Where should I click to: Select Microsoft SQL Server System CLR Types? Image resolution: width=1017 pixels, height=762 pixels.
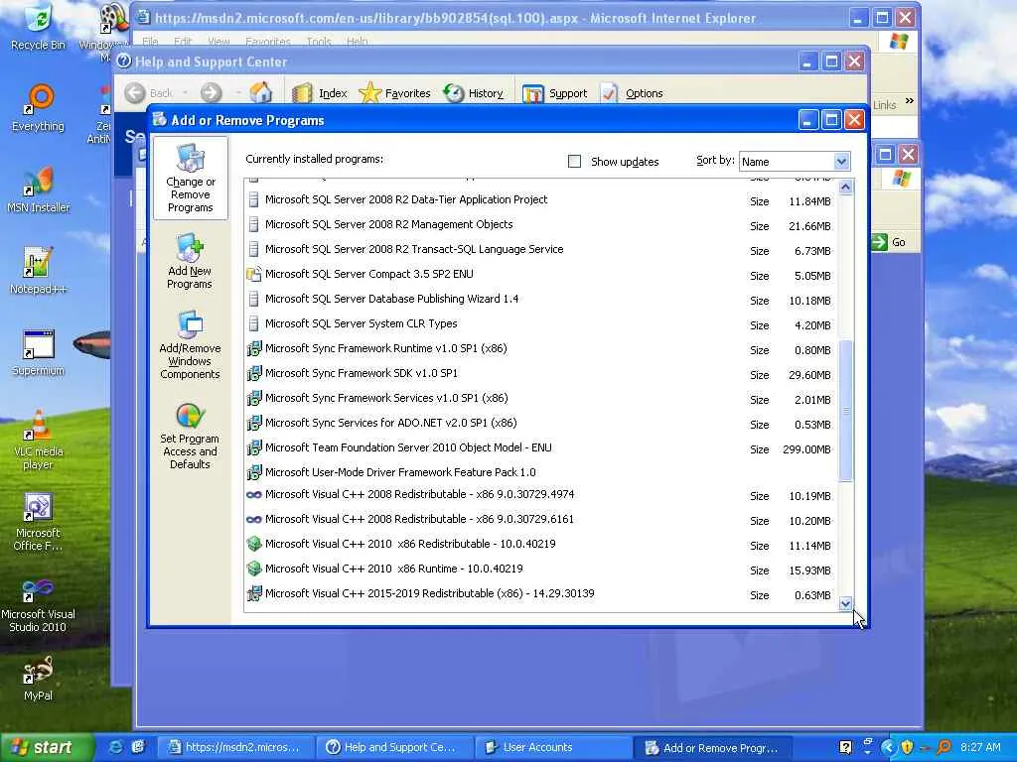539,324
